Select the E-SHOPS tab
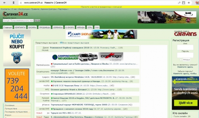Image resolution: width=199 pixels, height=118 pixels. 70,27
